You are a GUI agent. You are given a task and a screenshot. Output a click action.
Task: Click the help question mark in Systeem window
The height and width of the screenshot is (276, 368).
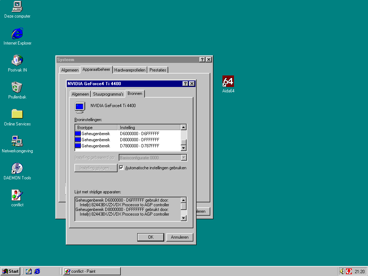(x=202, y=60)
